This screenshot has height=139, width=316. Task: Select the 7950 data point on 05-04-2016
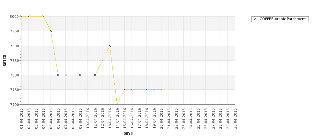tap(51, 31)
